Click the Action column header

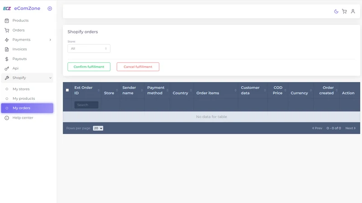[x=348, y=93]
